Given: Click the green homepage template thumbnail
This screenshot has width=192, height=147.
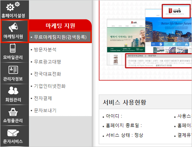Looking at the screenshot, I should click(x=126, y=42).
